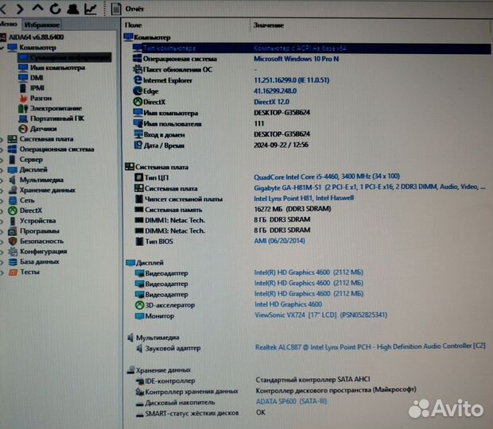
Task: Click the DirectX row Xbox icon
Action: tap(138, 102)
